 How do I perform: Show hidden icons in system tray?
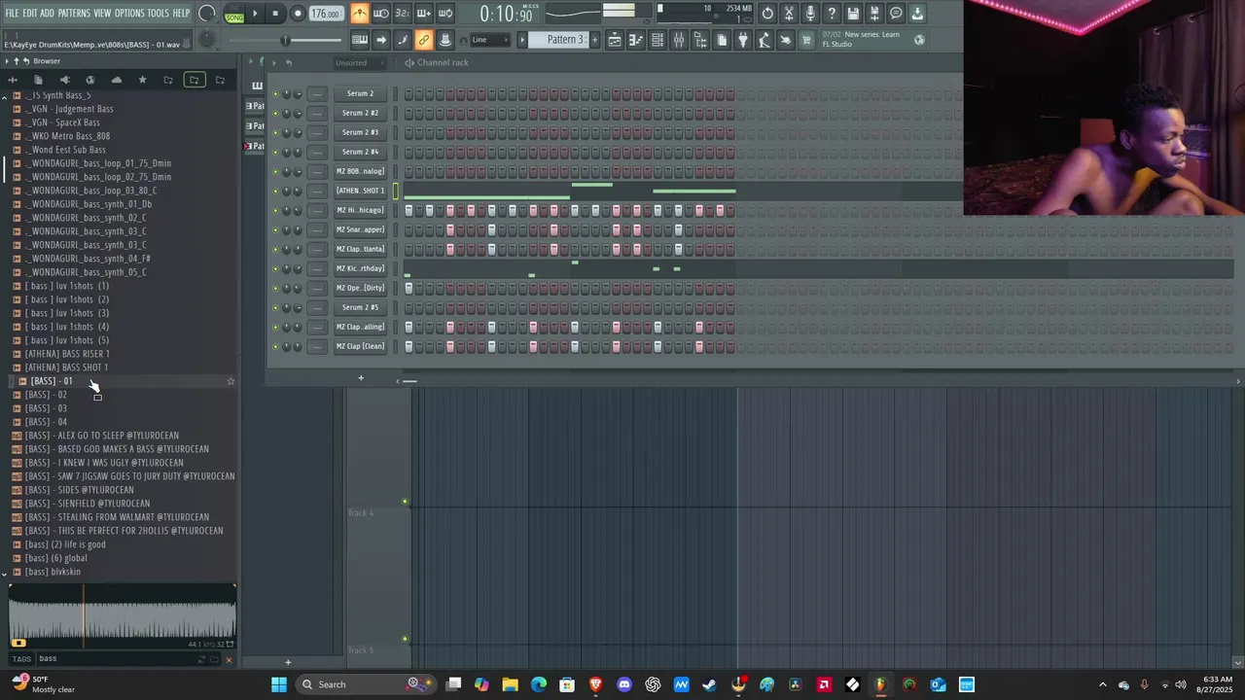pos(1102,684)
